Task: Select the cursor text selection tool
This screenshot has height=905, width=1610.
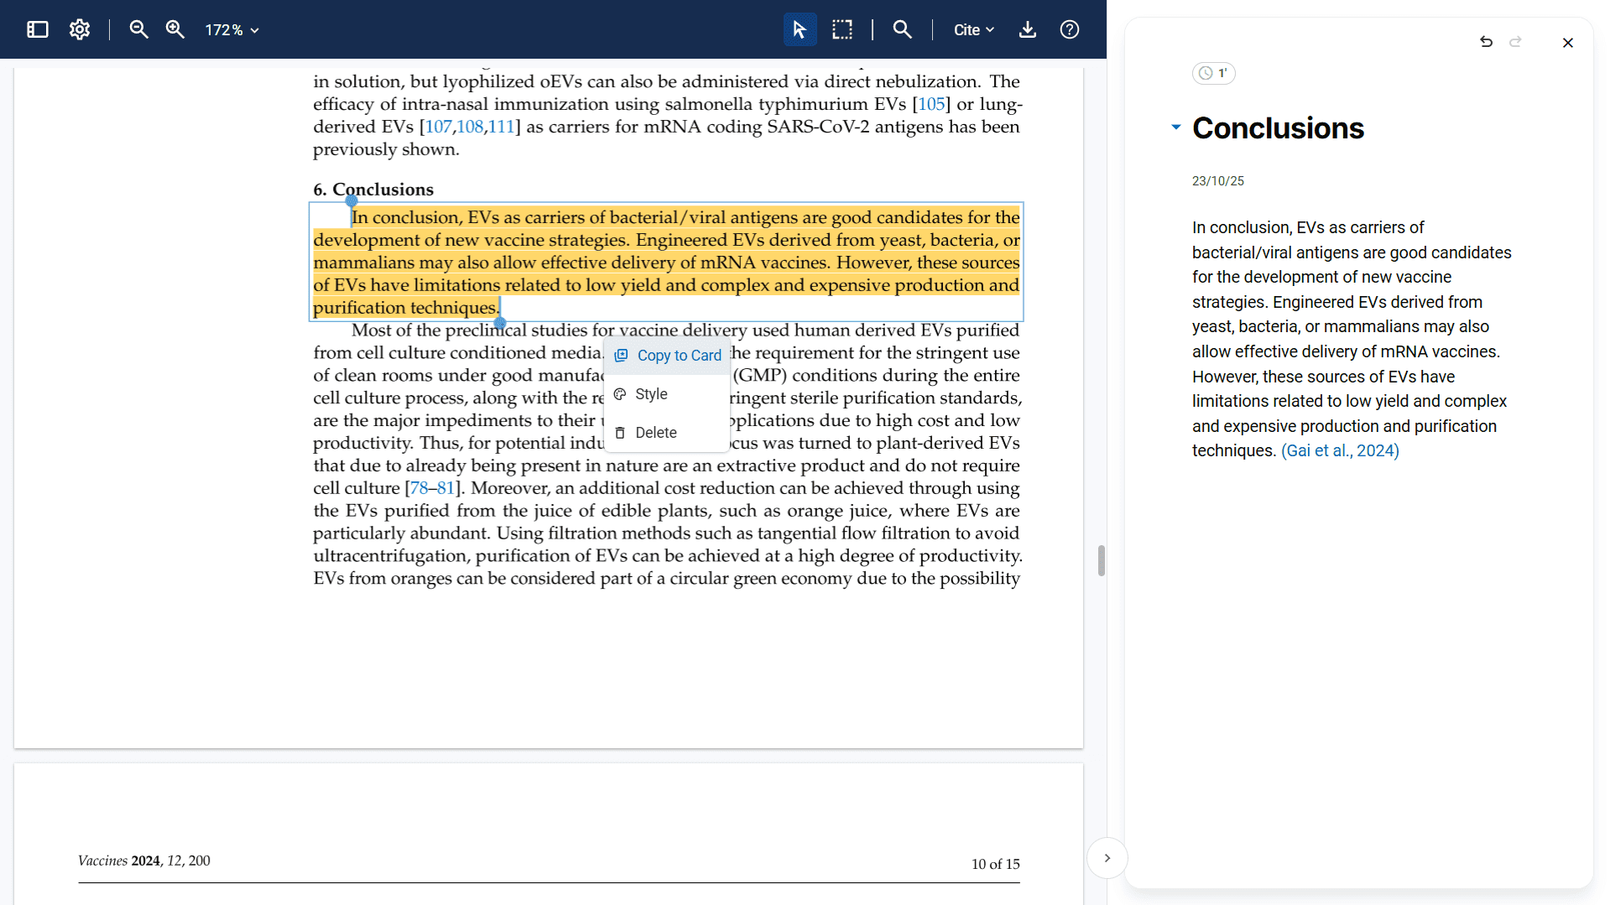Action: tap(799, 29)
